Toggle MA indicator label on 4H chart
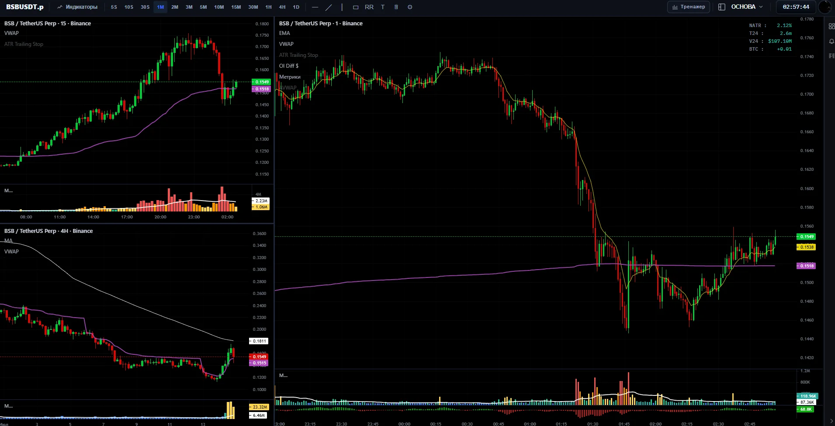 (x=8, y=241)
